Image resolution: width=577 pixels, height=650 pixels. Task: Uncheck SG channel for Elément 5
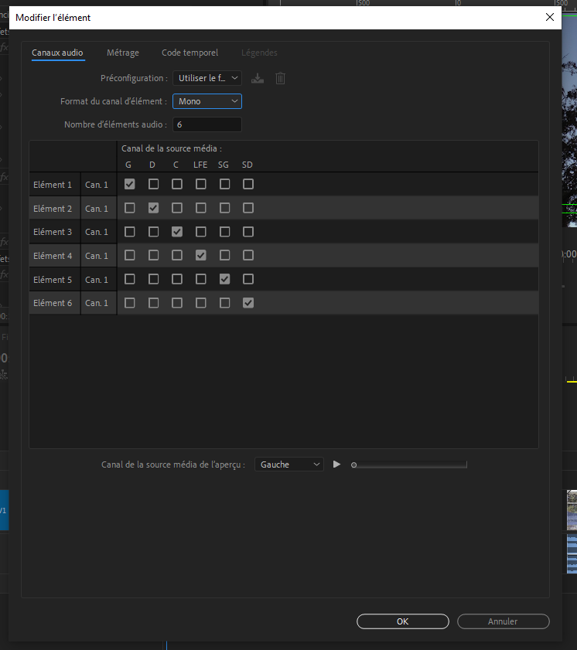click(224, 279)
